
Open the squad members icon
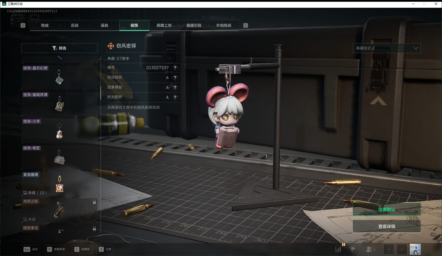click(369, 249)
